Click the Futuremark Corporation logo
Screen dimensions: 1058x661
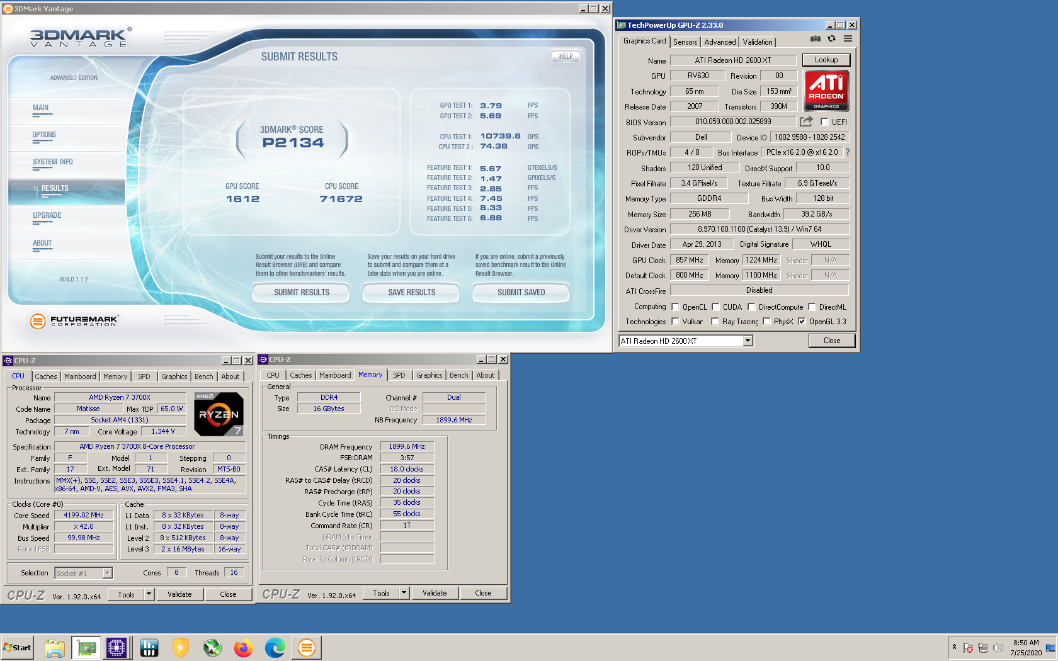coord(74,321)
